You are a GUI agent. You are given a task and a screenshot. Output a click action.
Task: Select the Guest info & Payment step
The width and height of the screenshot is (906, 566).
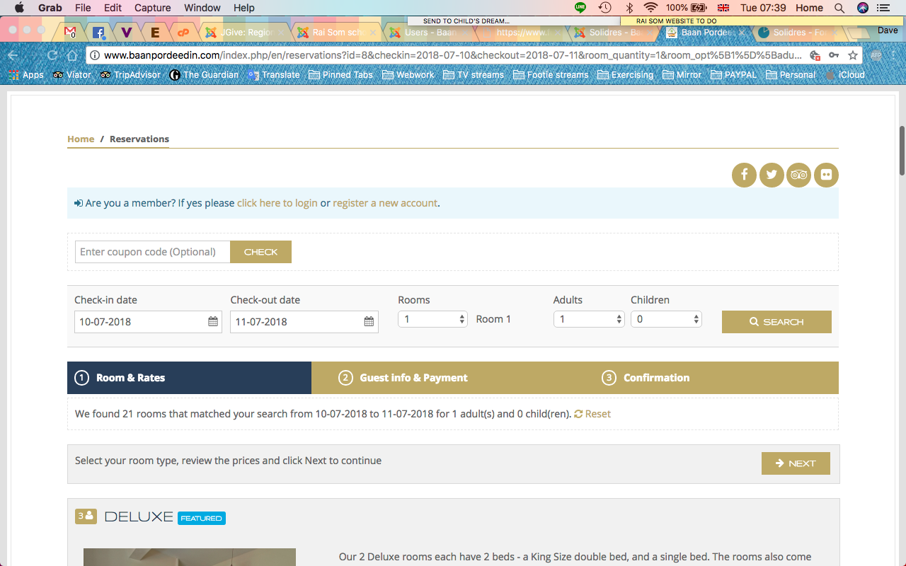[413, 378]
